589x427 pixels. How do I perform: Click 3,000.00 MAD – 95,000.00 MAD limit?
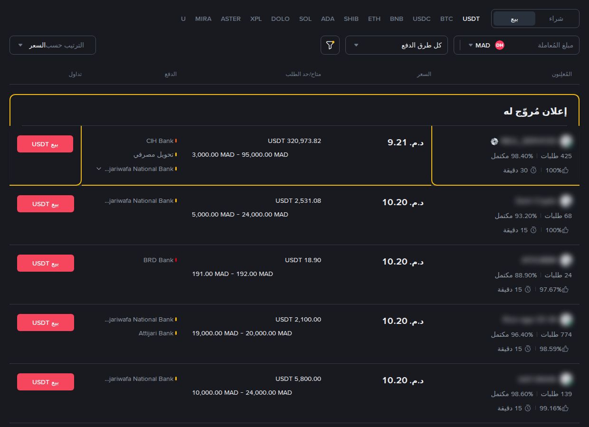click(x=240, y=155)
